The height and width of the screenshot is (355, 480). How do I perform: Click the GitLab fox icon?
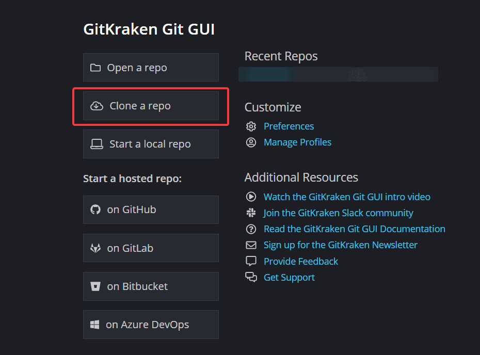tap(95, 248)
